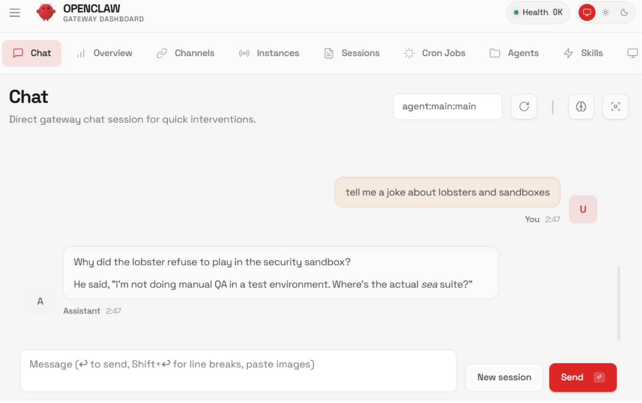Switch to dark theme moon icon
This screenshot has height=403, width=642.
pyautogui.click(x=624, y=13)
